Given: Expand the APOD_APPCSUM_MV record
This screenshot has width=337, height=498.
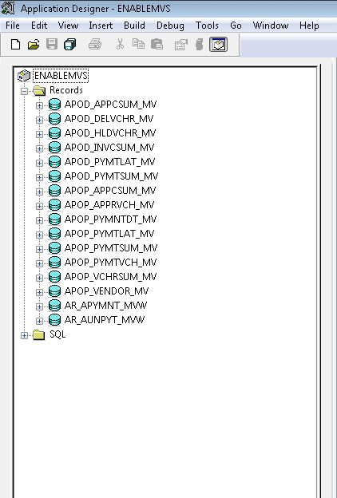Looking at the screenshot, I should (x=39, y=105).
